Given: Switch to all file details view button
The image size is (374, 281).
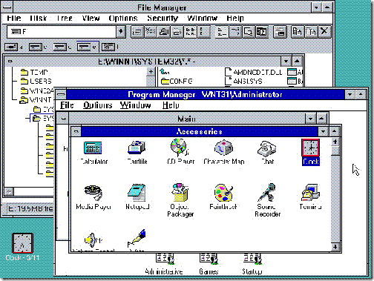Looking at the screenshot, I should [x=203, y=32].
